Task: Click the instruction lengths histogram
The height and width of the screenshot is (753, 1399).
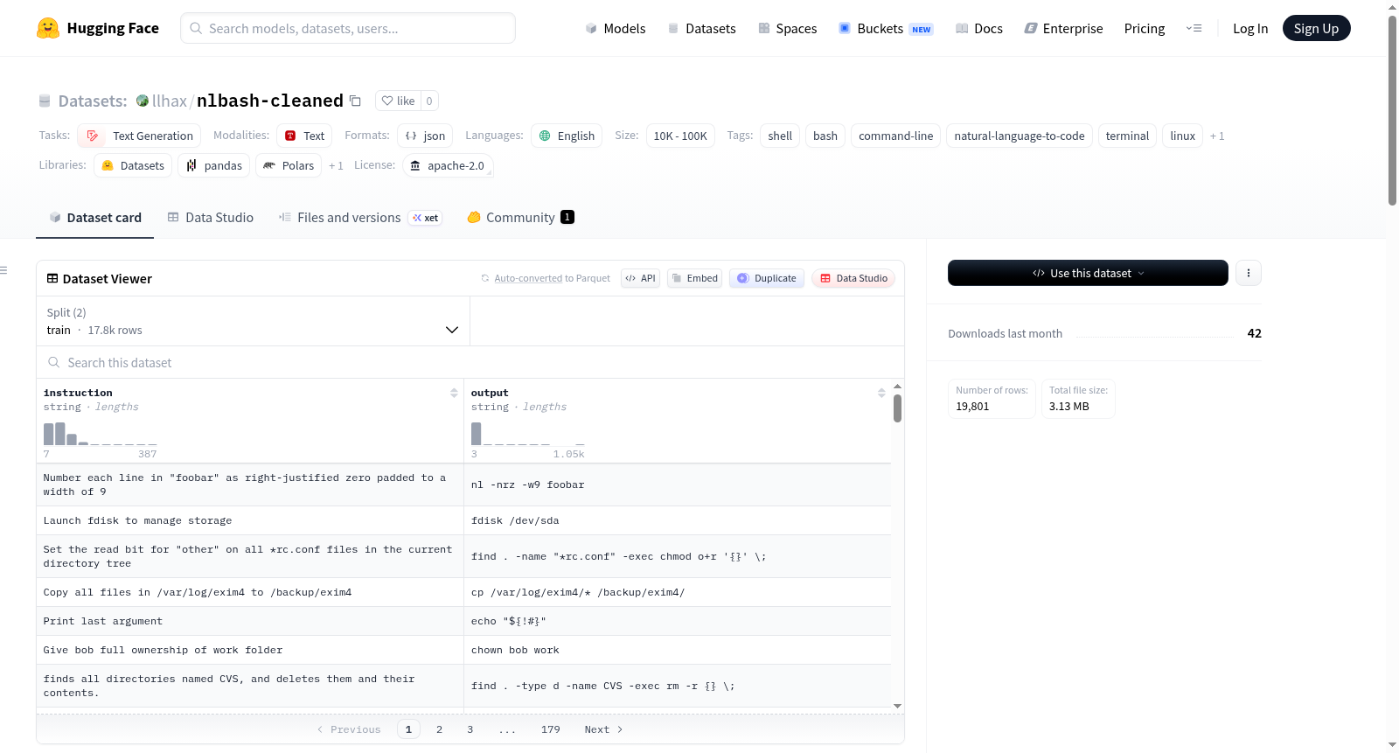Action: coord(100,434)
